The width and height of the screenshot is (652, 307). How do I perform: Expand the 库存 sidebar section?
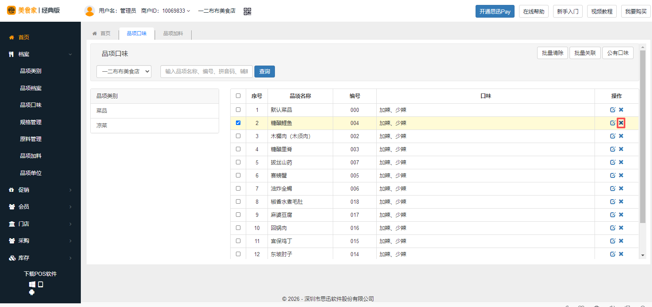pyautogui.click(x=40, y=258)
